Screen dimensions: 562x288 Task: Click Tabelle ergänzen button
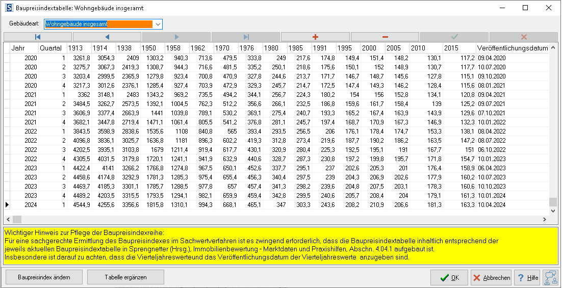126,277
